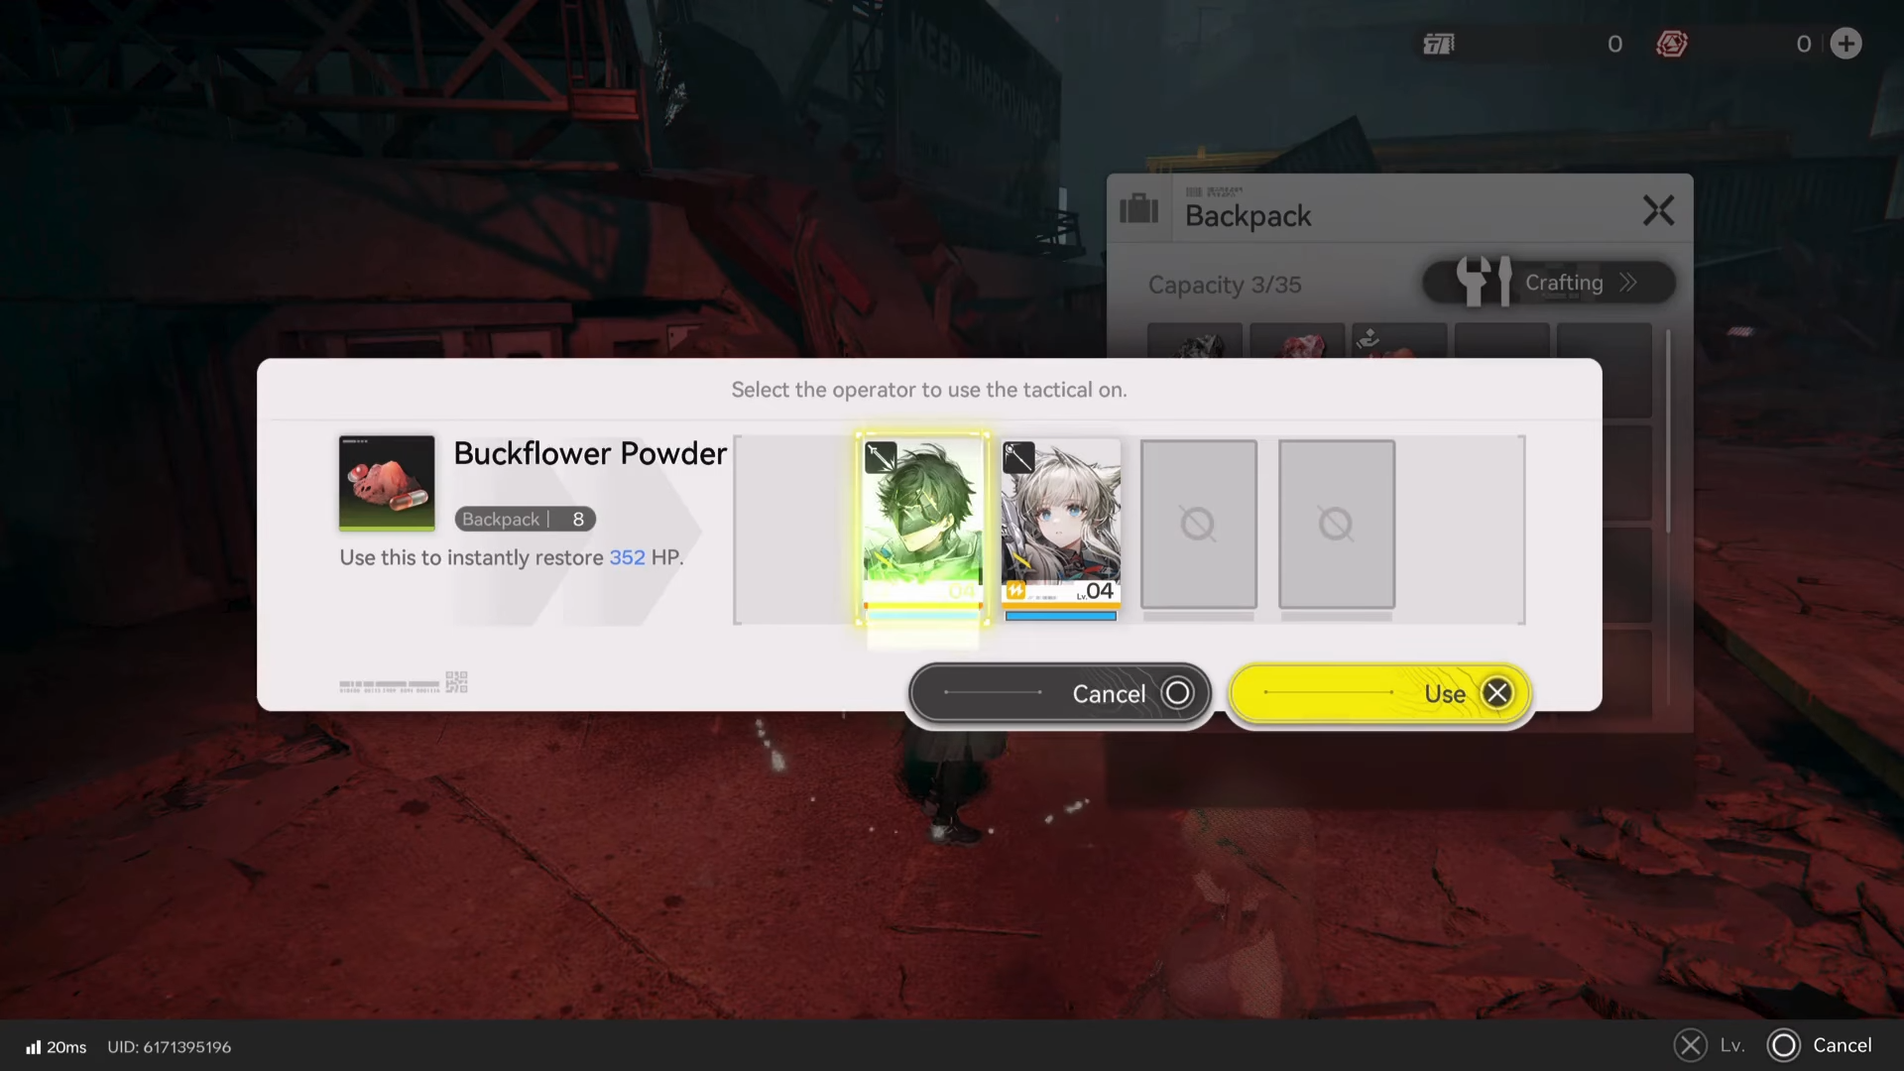This screenshot has width=1904, height=1071.
Task: Cancel the tactical item dialog
Action: [1060, 693]
